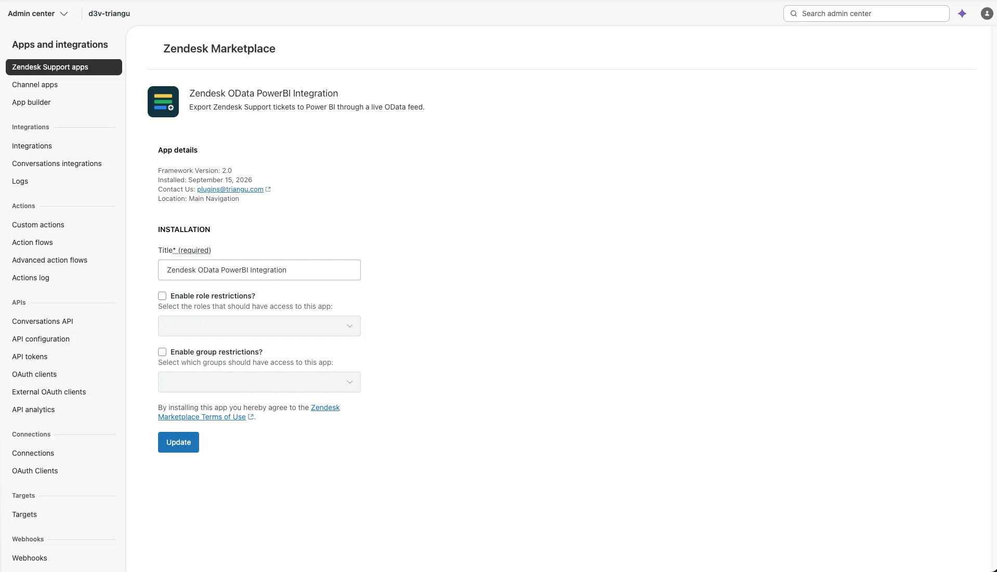The width and height of the screenshot is (997, 572).
Task: Click external link icon beside plugins@triangu.com
Action: pos(268,189)
